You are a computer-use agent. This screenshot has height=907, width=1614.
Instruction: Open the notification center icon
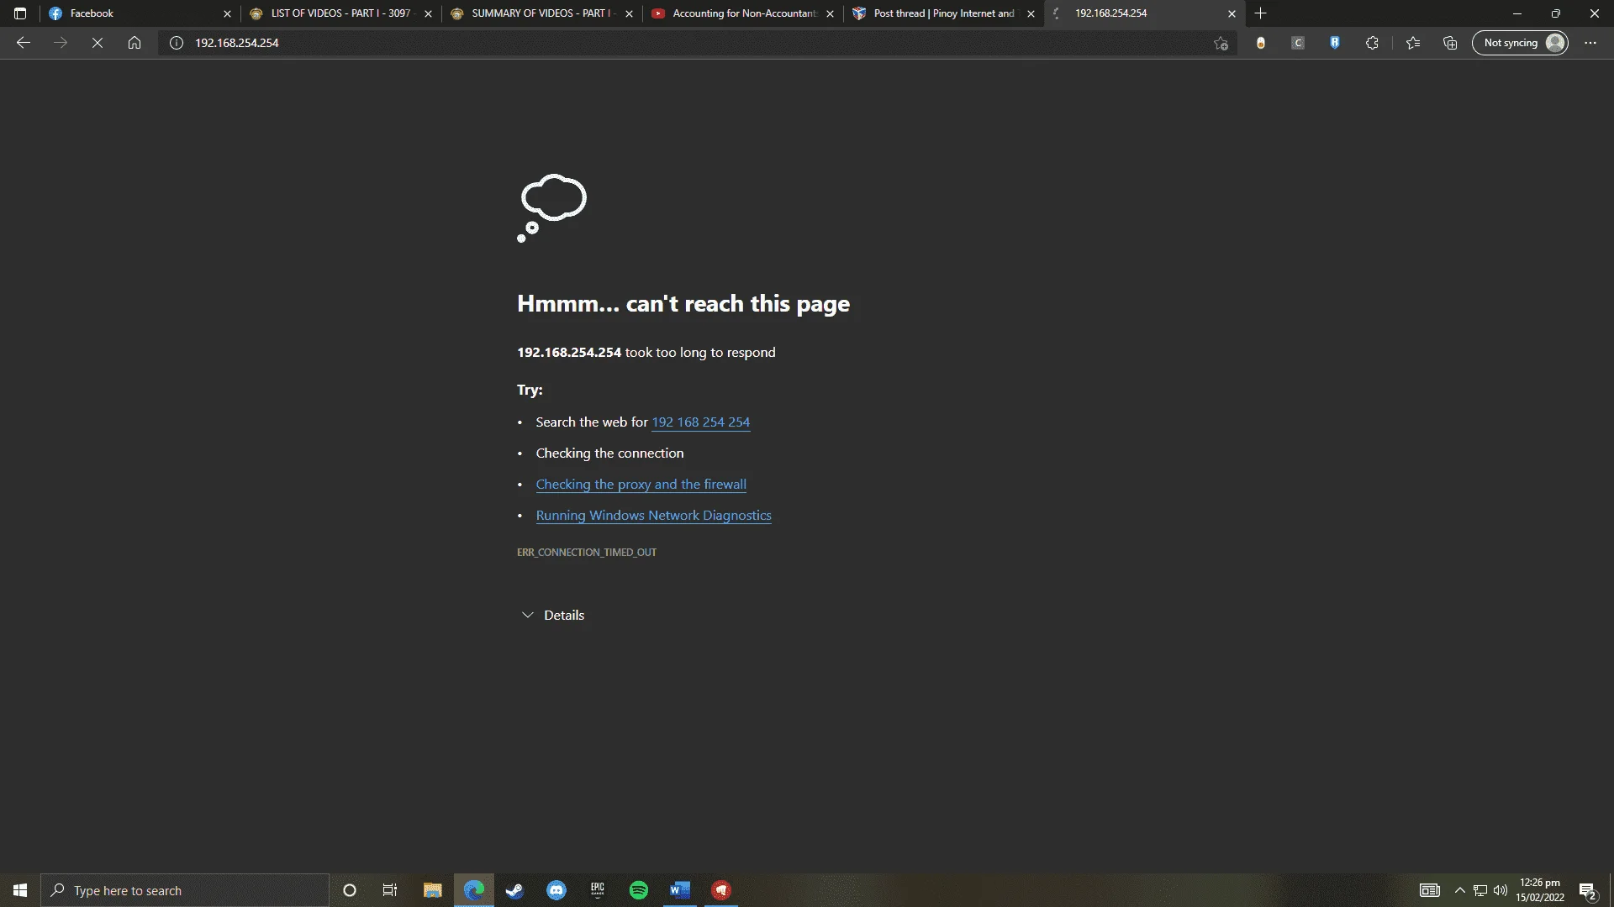[1588, 890]
